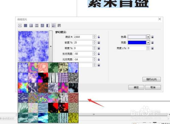Pick the dark red rust texture
170x124 pixels.
pyautogui.click(x=43, y=88)
